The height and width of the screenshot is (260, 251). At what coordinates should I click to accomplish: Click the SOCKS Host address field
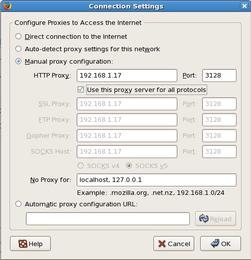[x=127, y=152]
